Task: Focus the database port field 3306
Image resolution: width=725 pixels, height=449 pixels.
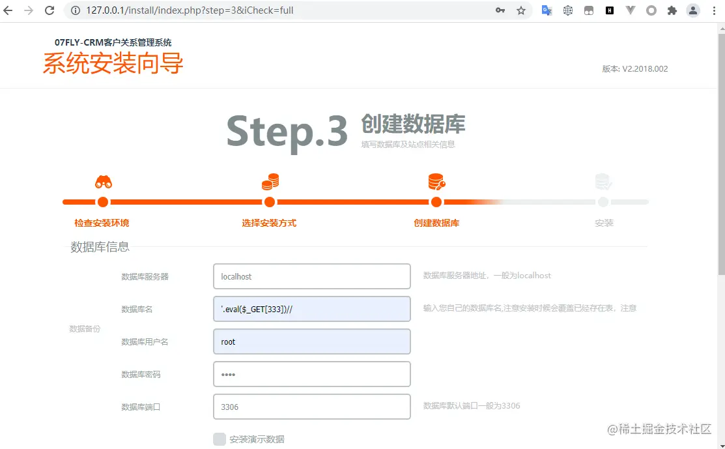Action: tap(311, 407)
